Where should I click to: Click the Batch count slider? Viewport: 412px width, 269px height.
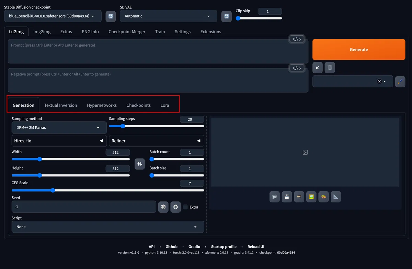click(x=177, y=159)
